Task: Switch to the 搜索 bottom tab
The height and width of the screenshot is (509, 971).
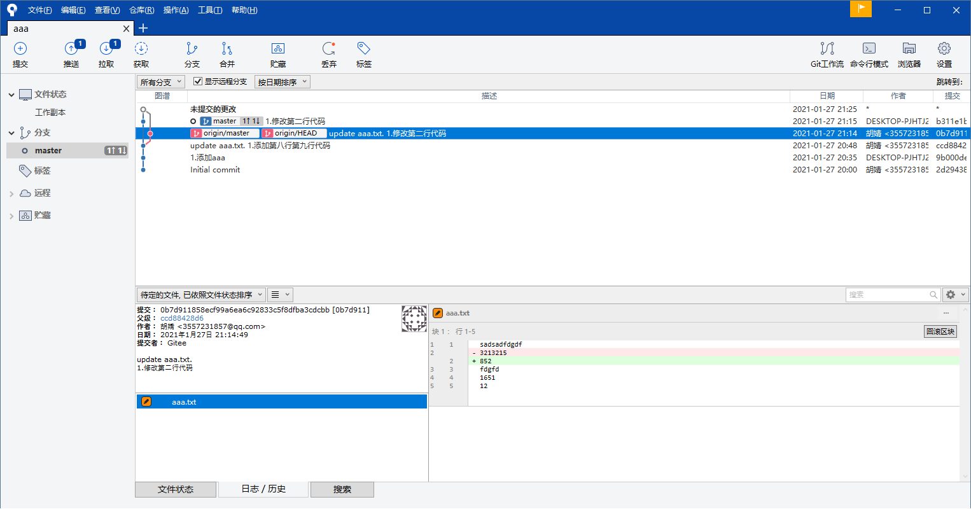Action: click(342, 489)
